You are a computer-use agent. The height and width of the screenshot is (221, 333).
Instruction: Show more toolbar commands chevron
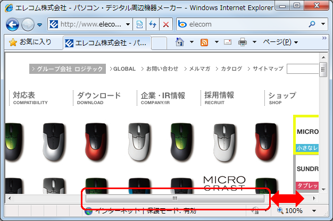point(324,38)
